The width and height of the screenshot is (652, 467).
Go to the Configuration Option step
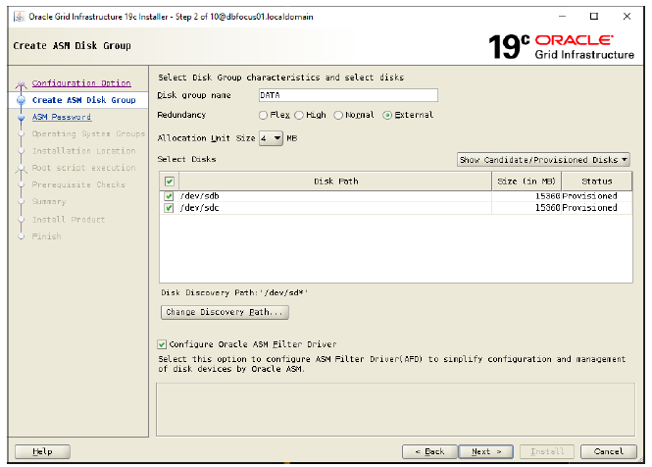coord(81,83)
